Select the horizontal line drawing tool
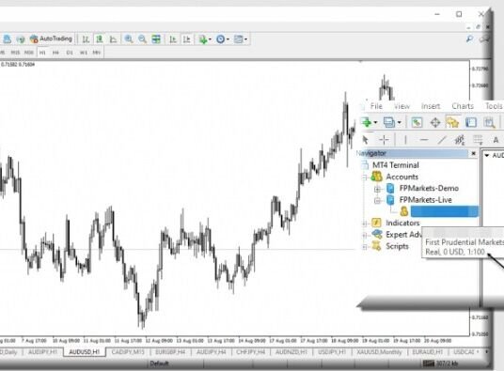504x371 pixels. [424, 140]
